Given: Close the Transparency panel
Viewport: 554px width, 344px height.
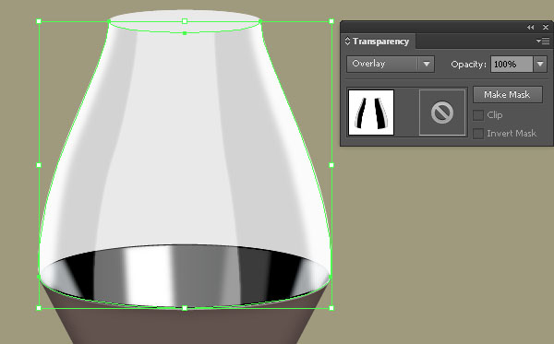Looking at the screenshot, I should 546,27.
